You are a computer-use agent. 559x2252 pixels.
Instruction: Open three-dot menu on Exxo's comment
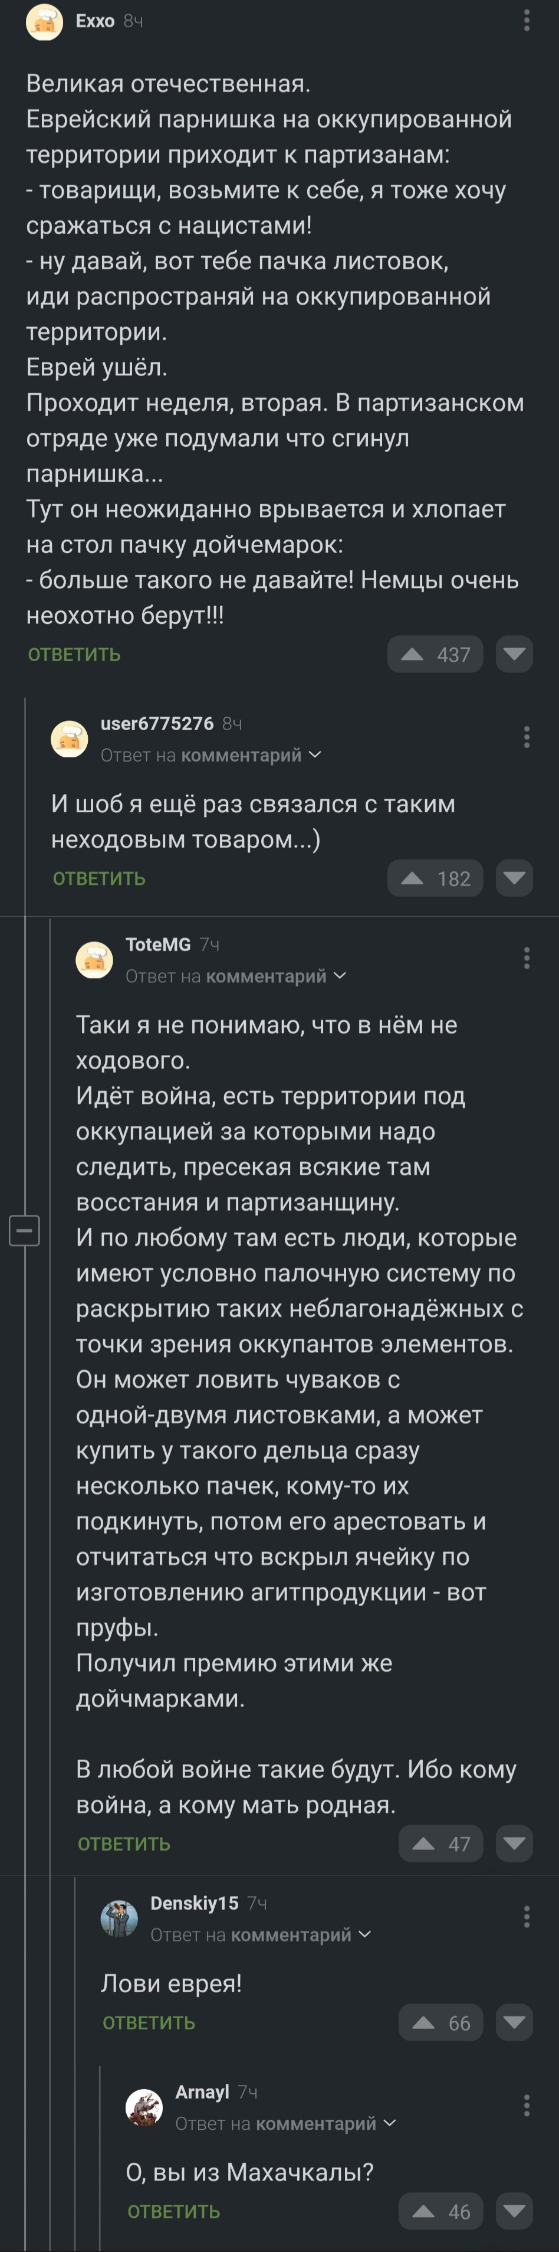tap(527, 20)
